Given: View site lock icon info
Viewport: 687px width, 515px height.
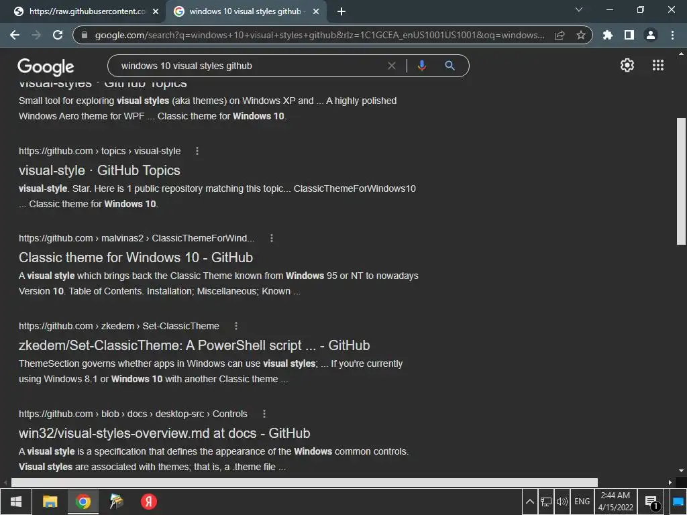Looking at the screenshot, I should [85, 35].
